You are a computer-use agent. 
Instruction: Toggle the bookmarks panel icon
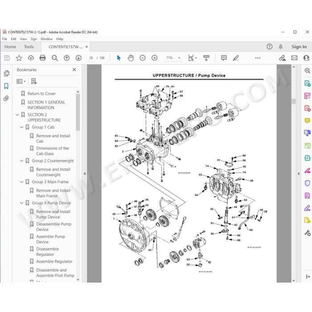[6, 86]
